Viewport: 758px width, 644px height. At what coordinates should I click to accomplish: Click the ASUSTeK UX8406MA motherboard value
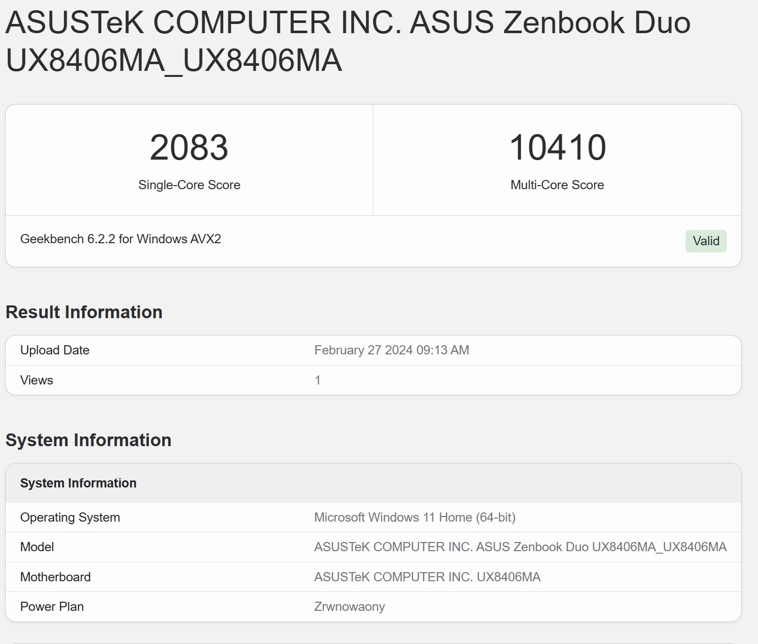point(427,577)
